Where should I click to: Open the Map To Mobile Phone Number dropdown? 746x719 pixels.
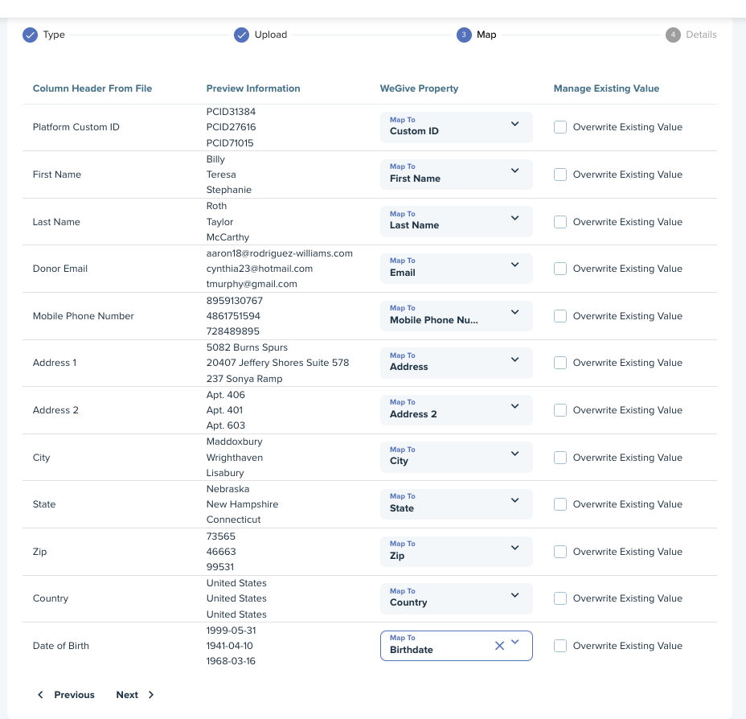coord(457,316)
